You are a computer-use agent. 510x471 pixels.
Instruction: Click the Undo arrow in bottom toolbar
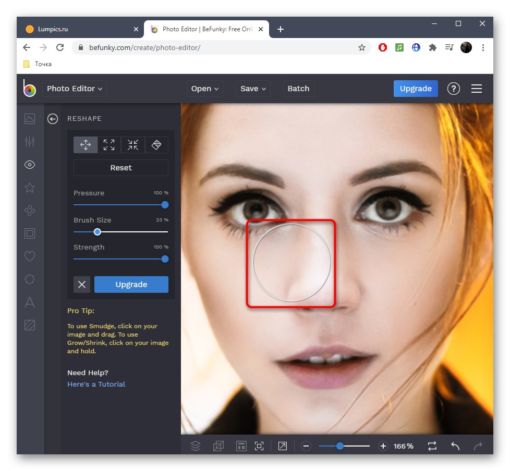[455, 446]
